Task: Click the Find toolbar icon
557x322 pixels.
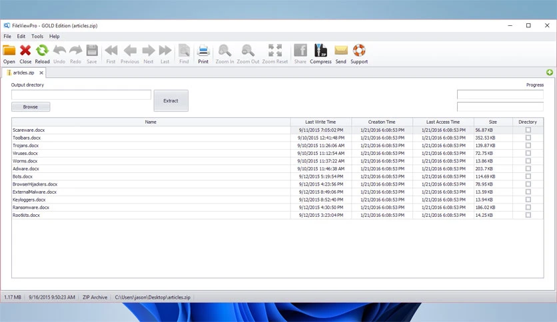Action: (184, 51)
